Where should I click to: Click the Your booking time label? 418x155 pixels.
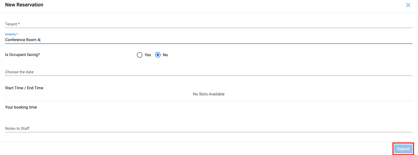click(21, 107)
